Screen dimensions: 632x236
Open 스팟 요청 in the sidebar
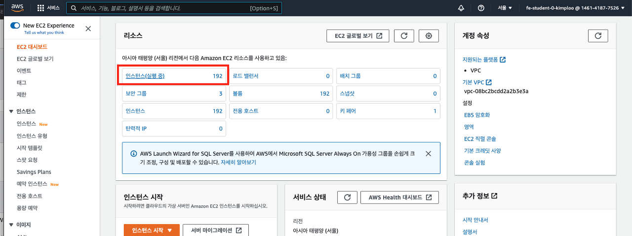pos(27,160)
